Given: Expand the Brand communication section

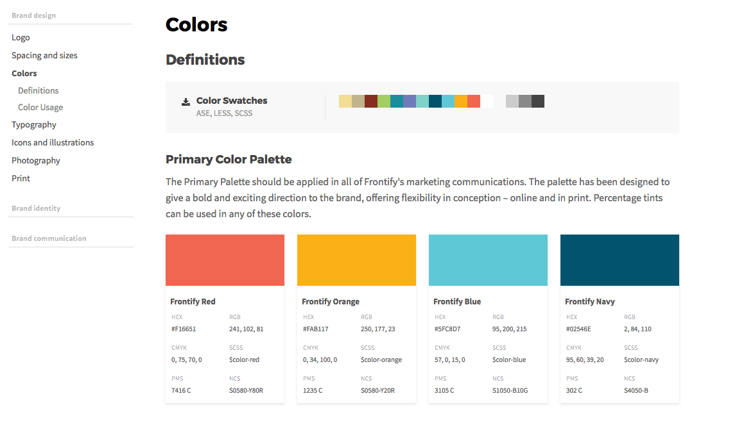Looking at the screenshot, I should tap(49, 238).
